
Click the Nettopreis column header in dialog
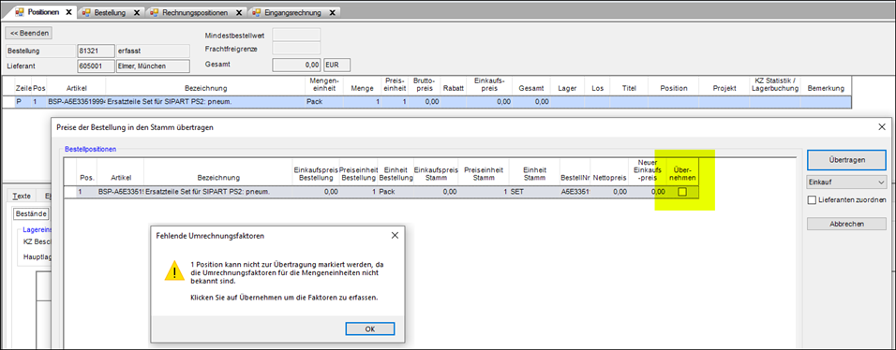tap(609, 178)
